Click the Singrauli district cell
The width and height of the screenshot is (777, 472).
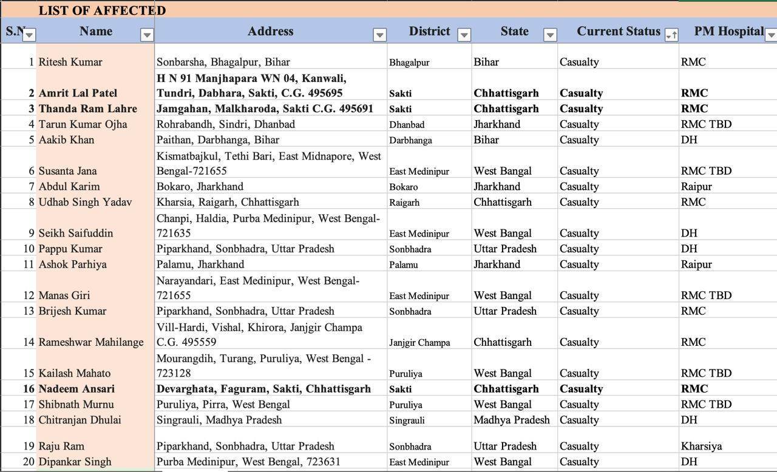coord(407,420)
